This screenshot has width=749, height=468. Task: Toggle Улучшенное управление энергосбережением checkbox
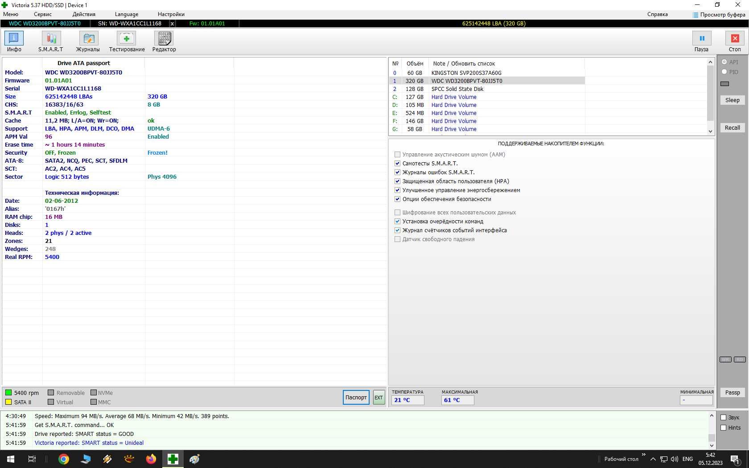(397, 190)
